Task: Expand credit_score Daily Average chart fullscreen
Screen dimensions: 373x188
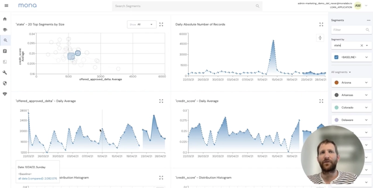Action: click(321, 101)
